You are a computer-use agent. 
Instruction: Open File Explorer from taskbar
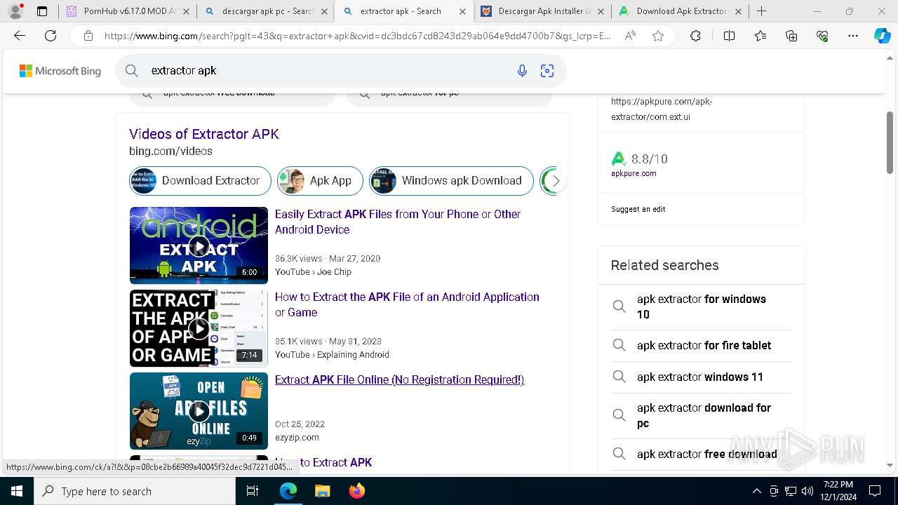pos(322,491)
